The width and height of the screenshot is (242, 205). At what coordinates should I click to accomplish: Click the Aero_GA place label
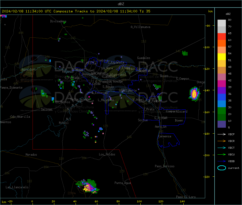click(161, 127)
